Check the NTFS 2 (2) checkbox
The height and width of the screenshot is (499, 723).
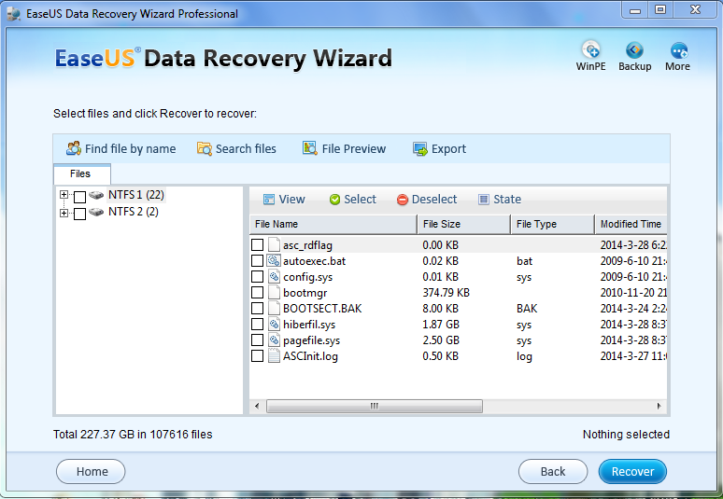pyautogui.click(x=79, y=214)
